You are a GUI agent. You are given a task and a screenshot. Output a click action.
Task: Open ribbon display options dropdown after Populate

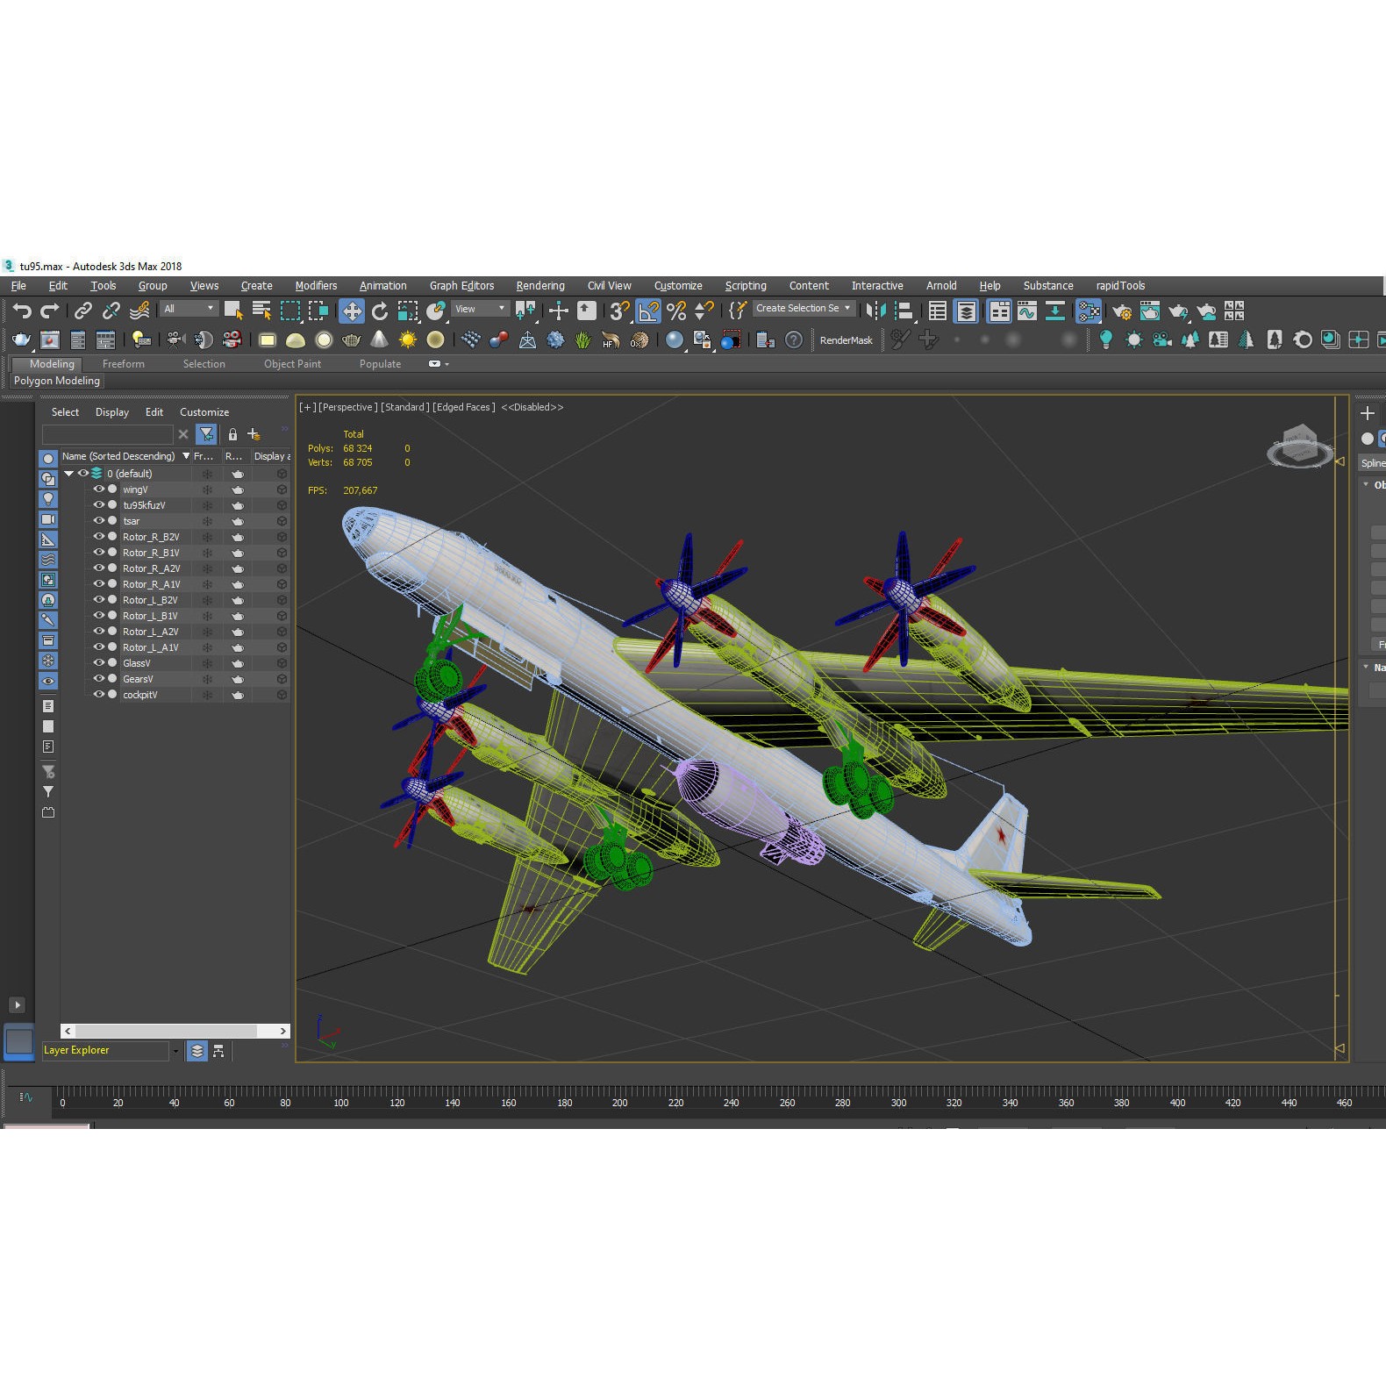[439, 364]
